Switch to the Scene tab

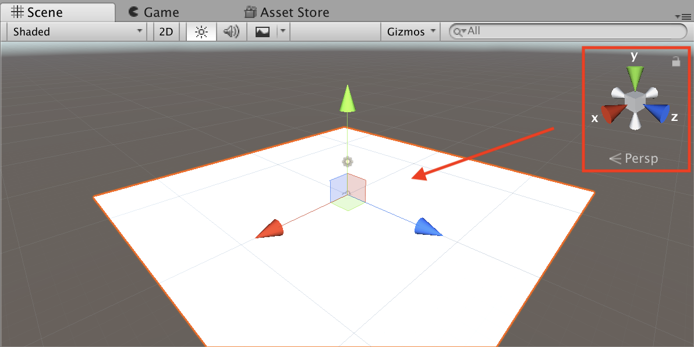click(58, 12)
